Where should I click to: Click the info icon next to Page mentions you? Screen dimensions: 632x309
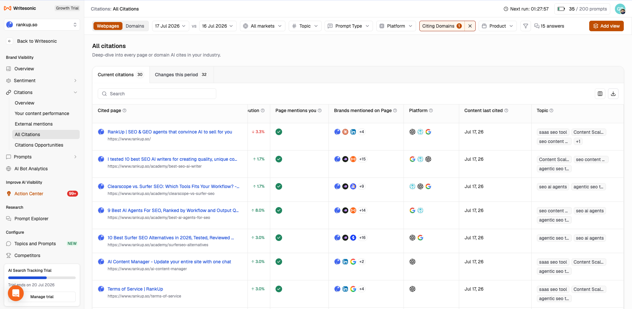(320, 110)
